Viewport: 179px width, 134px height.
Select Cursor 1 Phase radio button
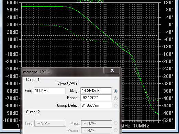115,98
